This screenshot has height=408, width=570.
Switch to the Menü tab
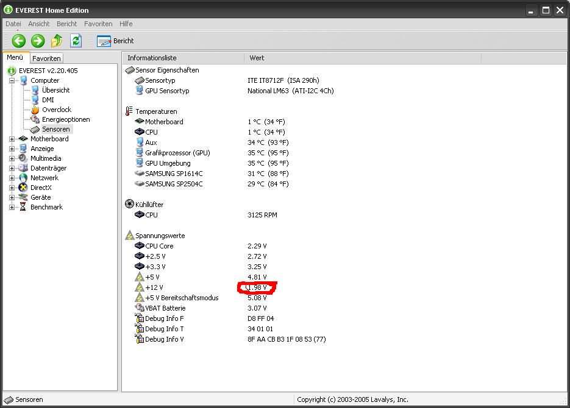click(x=15, y=57)
